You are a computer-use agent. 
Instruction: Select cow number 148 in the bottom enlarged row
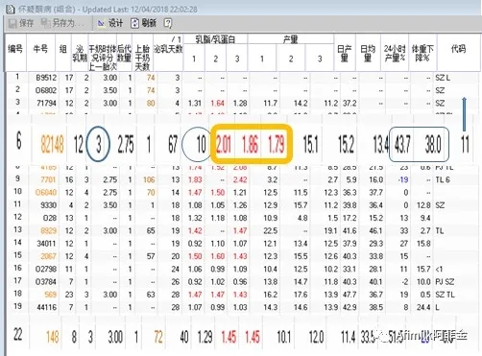[53, 337]
